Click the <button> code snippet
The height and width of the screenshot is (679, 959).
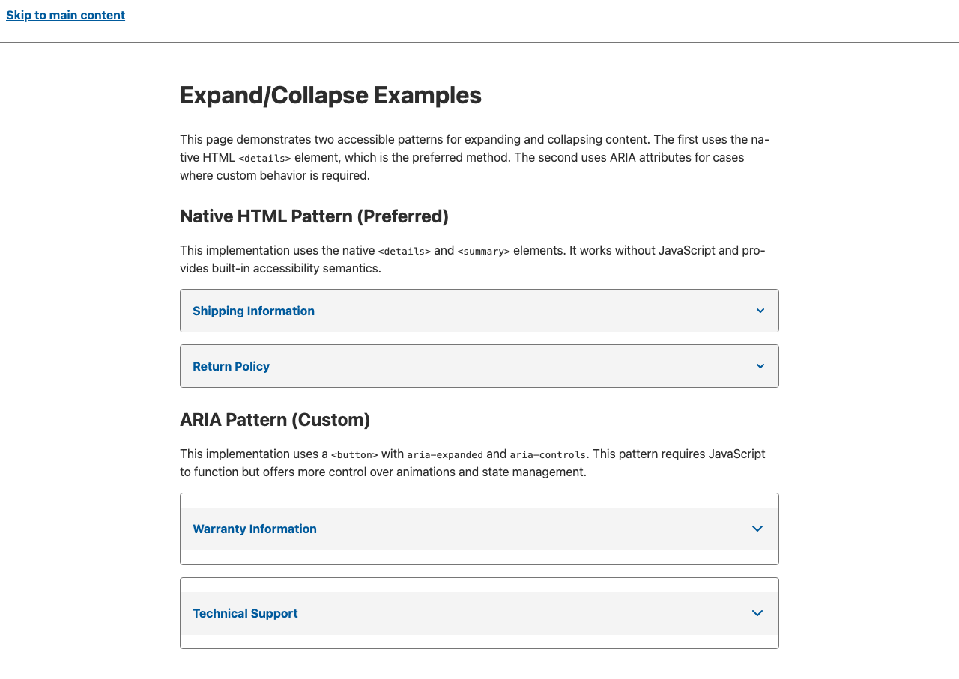click(x=354, y=454)
